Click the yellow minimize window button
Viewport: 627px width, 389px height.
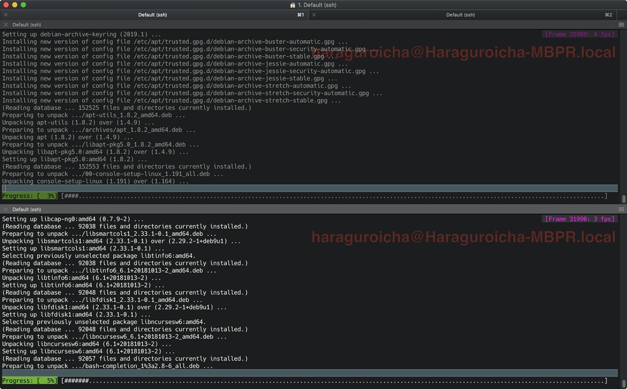click(15, 5)
